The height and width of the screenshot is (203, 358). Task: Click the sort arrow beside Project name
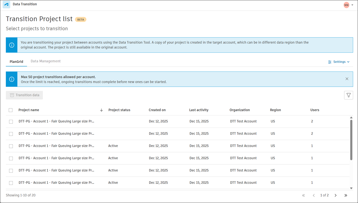coord(101,110)
